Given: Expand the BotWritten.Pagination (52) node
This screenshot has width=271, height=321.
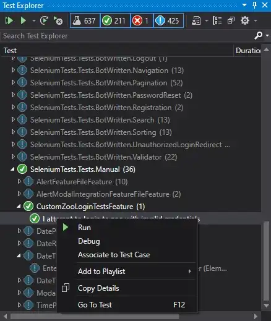Looking at the screenshot, I should pyautogui.click(x=13, y=82).
